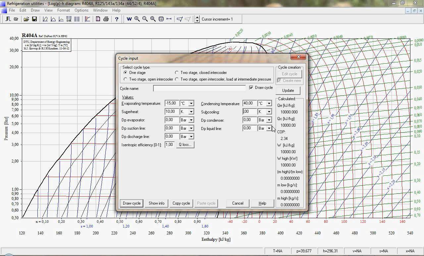Click the Draw cycle button
The width and height of the screenshot is (424, 256).
132,203
